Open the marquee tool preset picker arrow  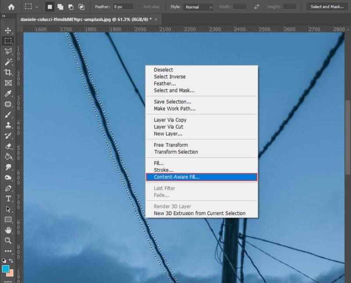pyautogui.click(x=37, y=7)
